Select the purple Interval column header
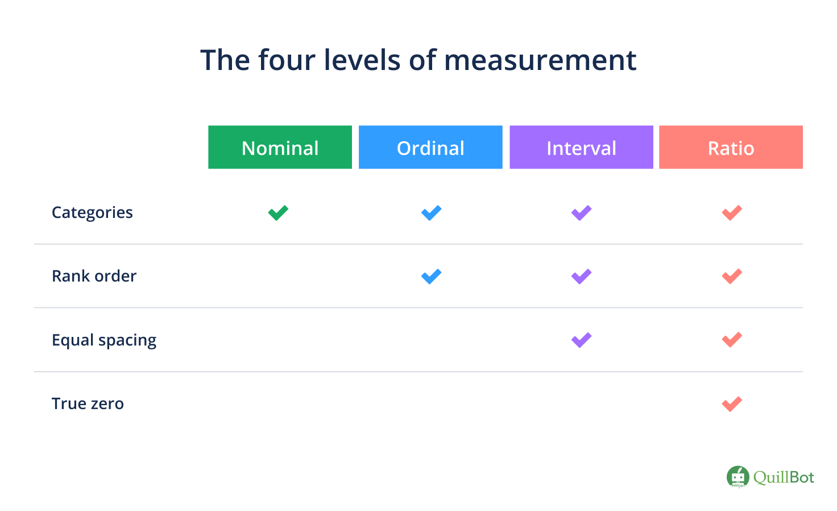The image size is (837, 511). click(581, 147)
